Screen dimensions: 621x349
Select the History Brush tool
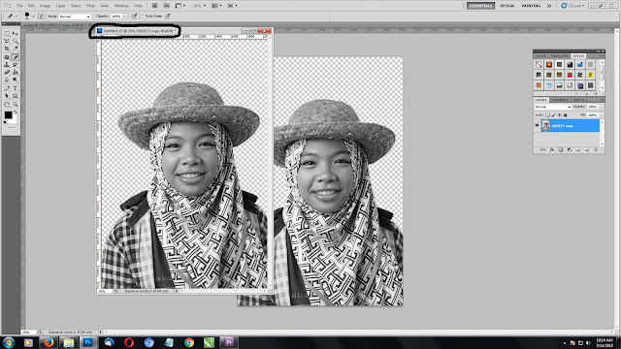pyautogui.click(x=16, y=65)
